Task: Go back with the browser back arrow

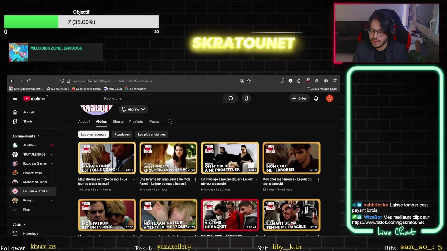Action: coord(12,81)
